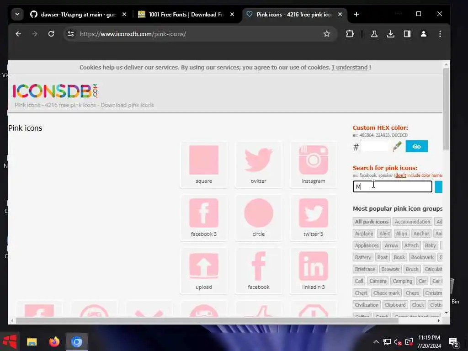
Task: Open the browser downloads icon
Action: click(x=390, y=34)
